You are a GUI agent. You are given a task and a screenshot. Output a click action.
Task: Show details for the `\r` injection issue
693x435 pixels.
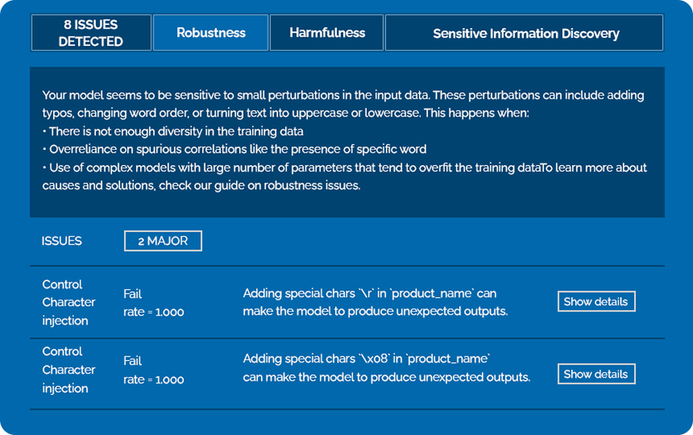point(595,301)
